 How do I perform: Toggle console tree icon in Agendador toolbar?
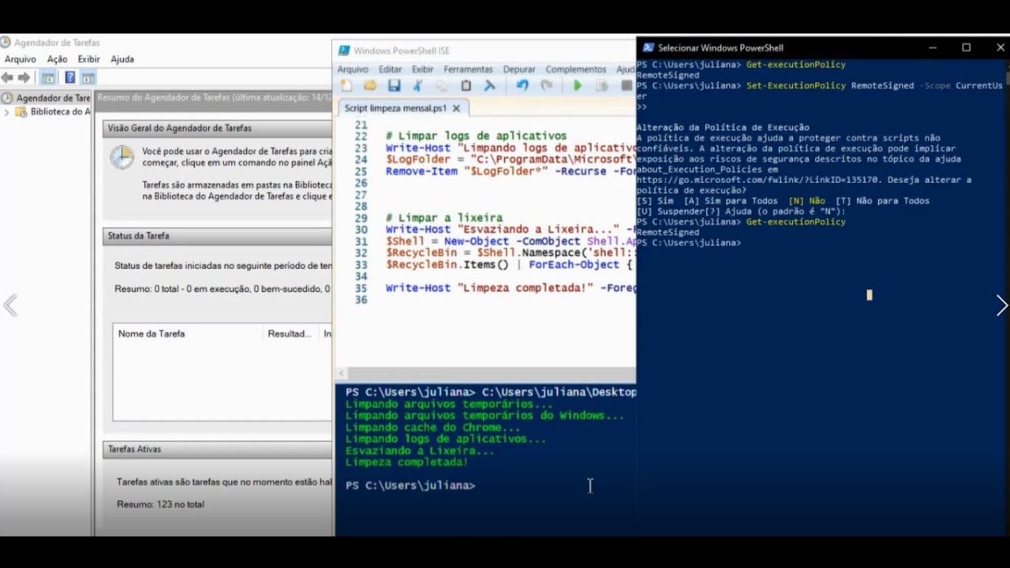(47, 77)
